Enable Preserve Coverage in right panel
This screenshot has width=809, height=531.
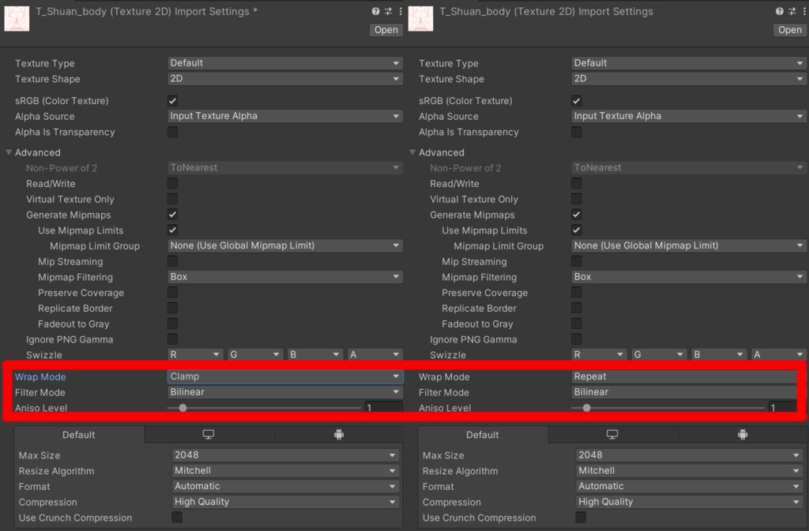click(x=576, y=293)
